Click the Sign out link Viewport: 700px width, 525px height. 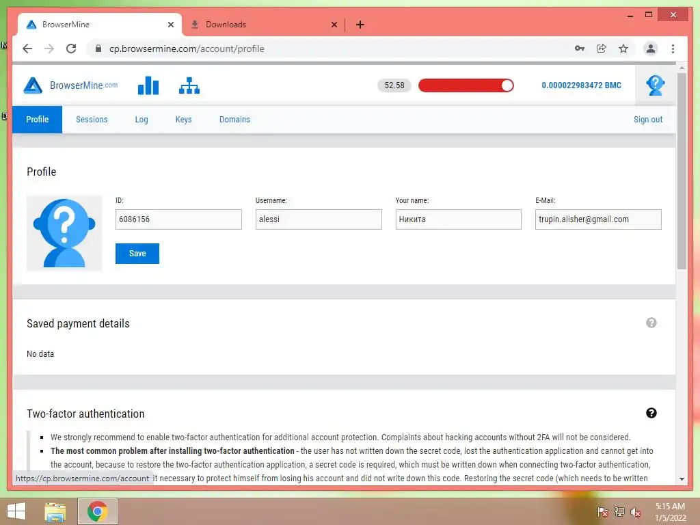coord(648,119)
